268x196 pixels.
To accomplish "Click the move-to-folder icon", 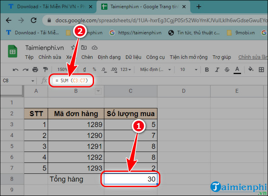I will [x=84, y=48].
